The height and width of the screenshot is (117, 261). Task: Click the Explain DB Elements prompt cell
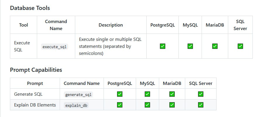(35, 105)
